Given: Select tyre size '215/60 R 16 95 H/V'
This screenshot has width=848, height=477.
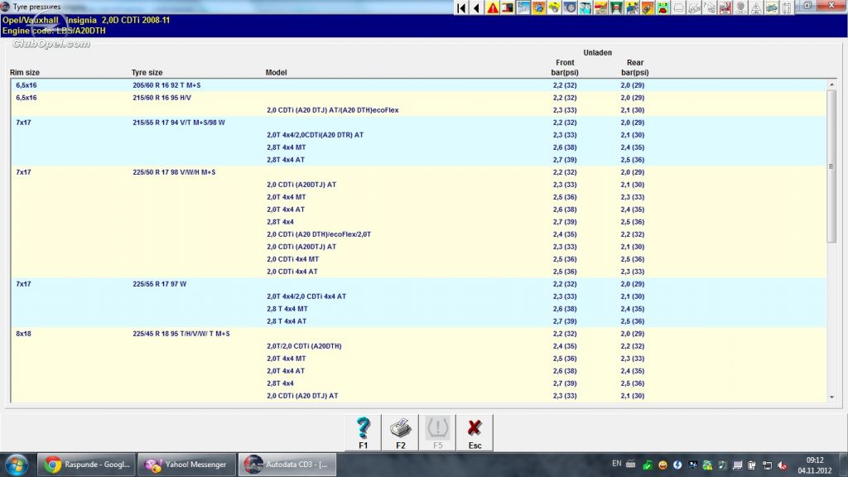Looking at the screenshot, I should (161, 98).
